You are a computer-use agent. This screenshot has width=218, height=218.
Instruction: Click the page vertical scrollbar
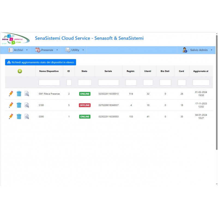coord(217,92)
